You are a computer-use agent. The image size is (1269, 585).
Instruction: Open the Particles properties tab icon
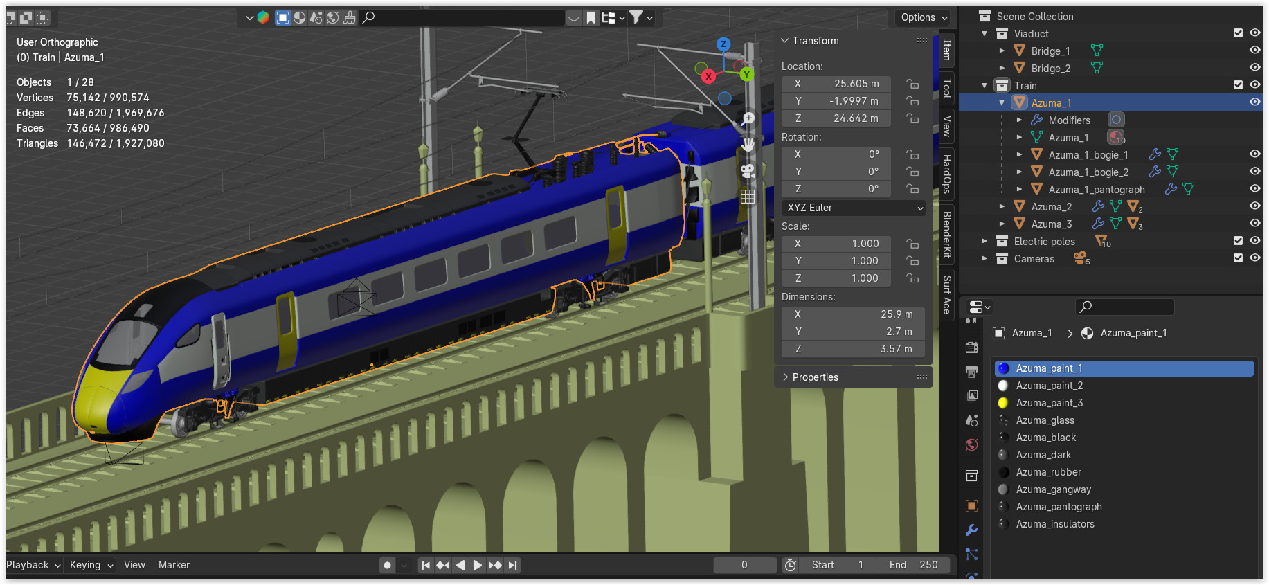point(971,555)
